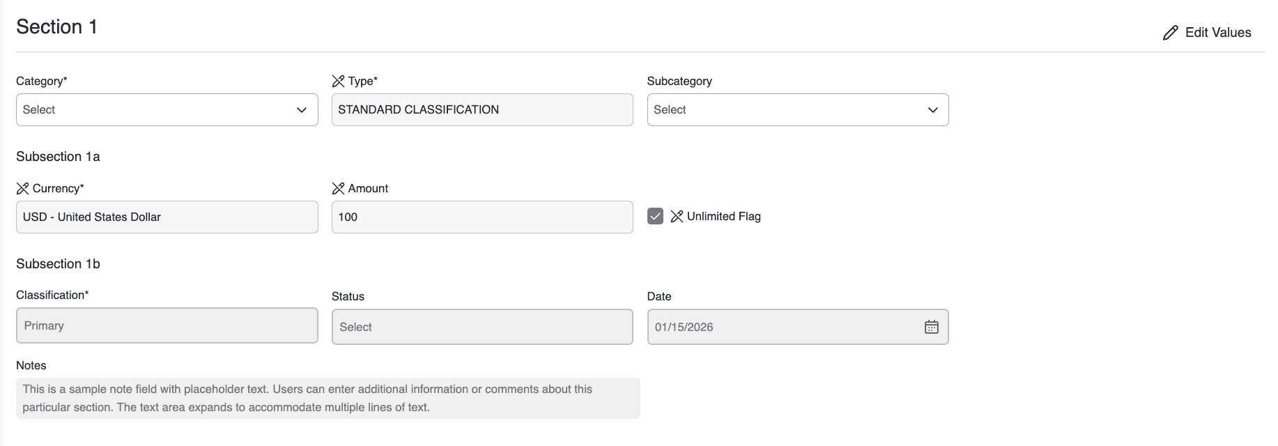Select the Currency field with USD
The image size is (1278, 446).
pos(167,217)
